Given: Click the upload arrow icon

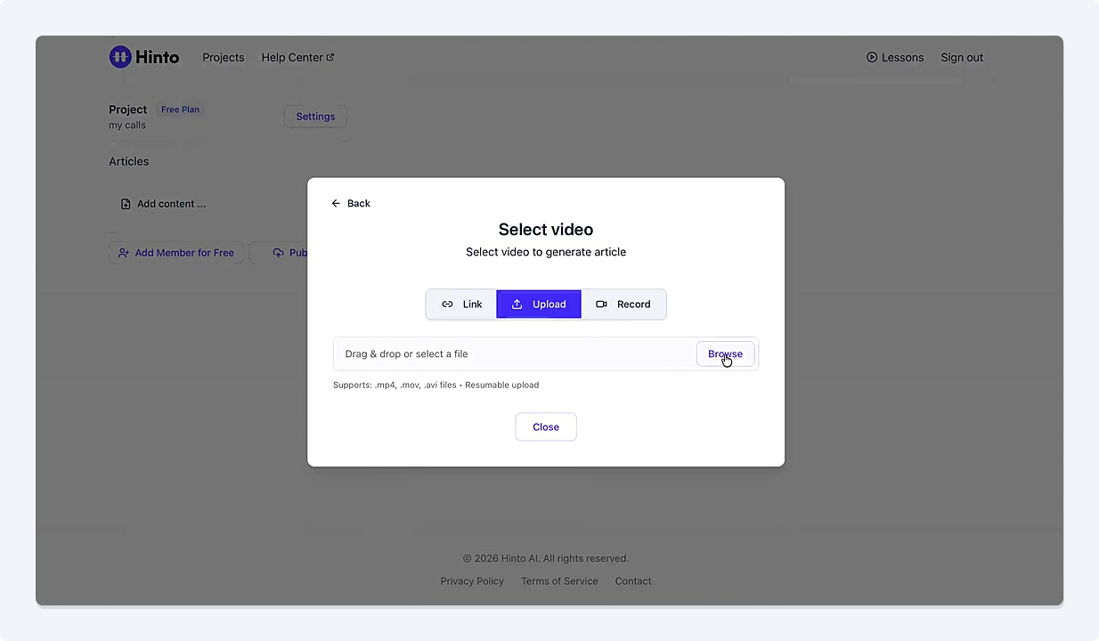Looking at the screenshot, I should click(517, 304).
